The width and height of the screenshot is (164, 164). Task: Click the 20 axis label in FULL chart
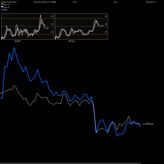(x=106, y=32)
